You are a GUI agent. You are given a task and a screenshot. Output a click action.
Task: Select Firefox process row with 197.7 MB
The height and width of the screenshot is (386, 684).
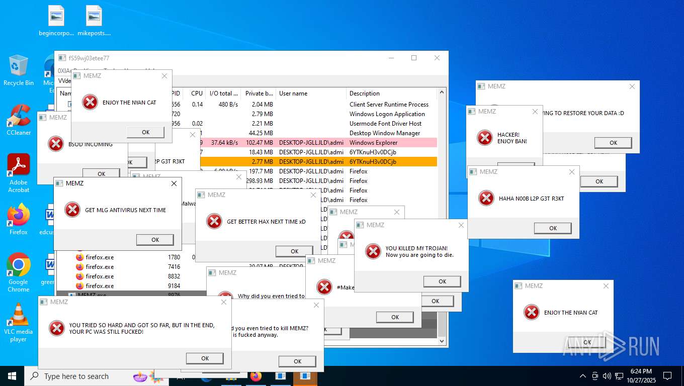(318, 171)
